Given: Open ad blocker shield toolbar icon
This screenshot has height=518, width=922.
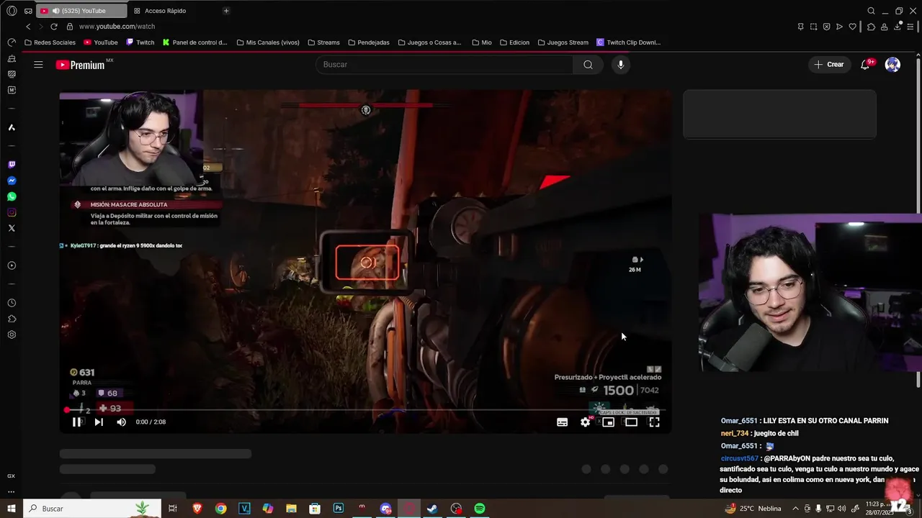Looking at the screenshot, I should tap(826, 27).
